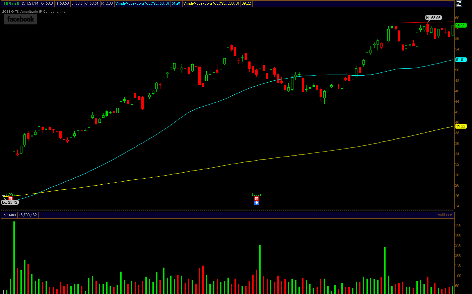Image resolution: width=472 pixels, height=294 pixels.
Task: Click the red phone icon near Lo: 25.72
Action: pos(10,198)
